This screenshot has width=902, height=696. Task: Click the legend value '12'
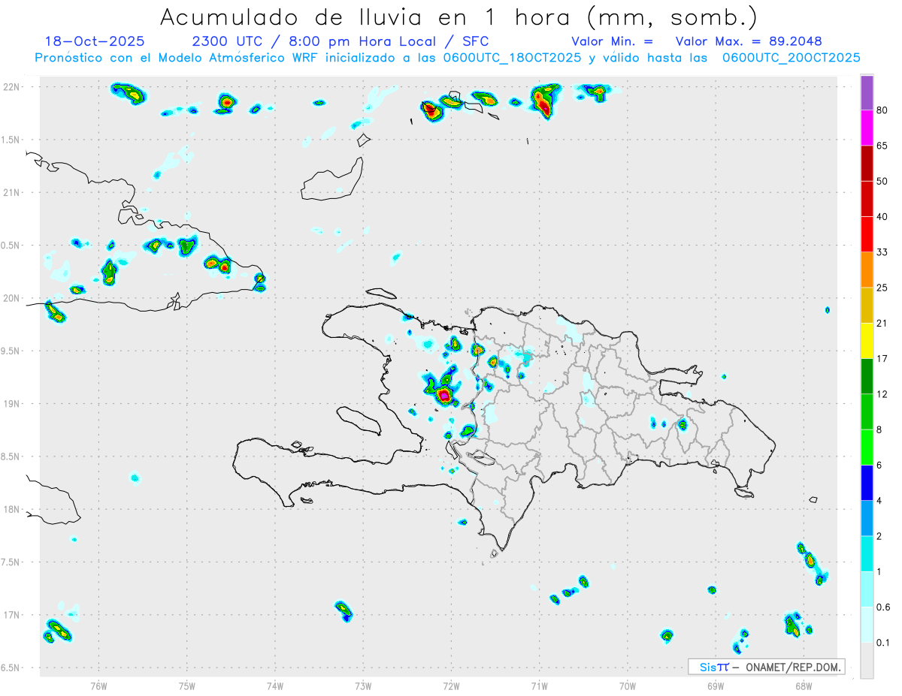coord(883,394)
